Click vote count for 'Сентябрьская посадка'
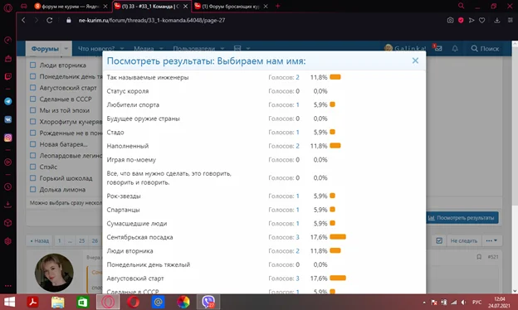Screen dimensions: 518x310 click(297, 237)
